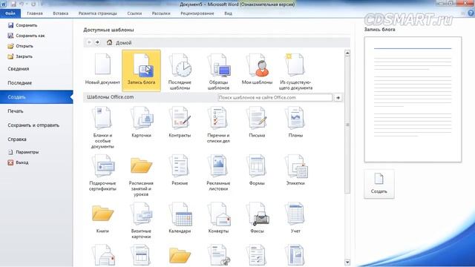Click the Undo icon in title bar

[22, 4]
